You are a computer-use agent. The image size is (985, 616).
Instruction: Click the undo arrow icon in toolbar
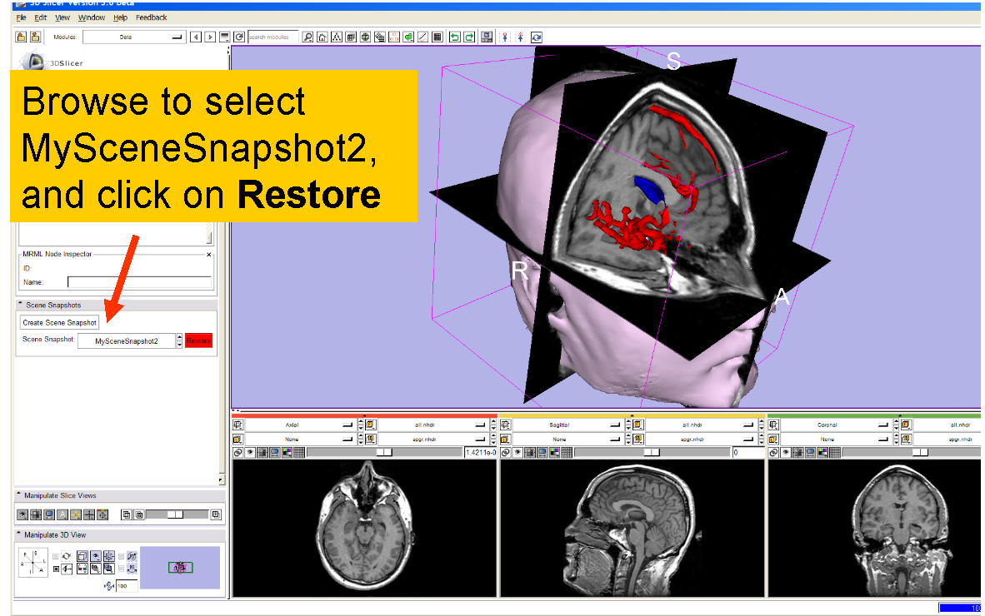click(x=454, y=37)
